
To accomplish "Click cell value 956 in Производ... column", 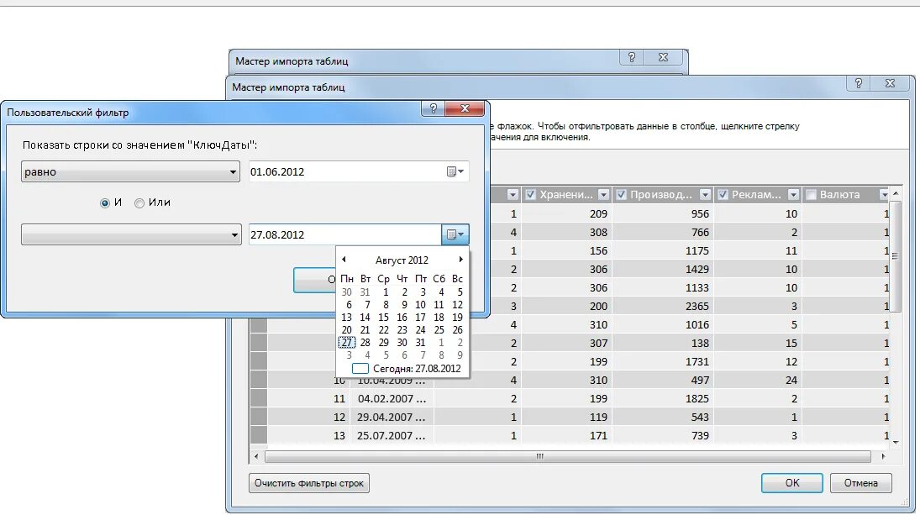I will [x=663, y=214].
